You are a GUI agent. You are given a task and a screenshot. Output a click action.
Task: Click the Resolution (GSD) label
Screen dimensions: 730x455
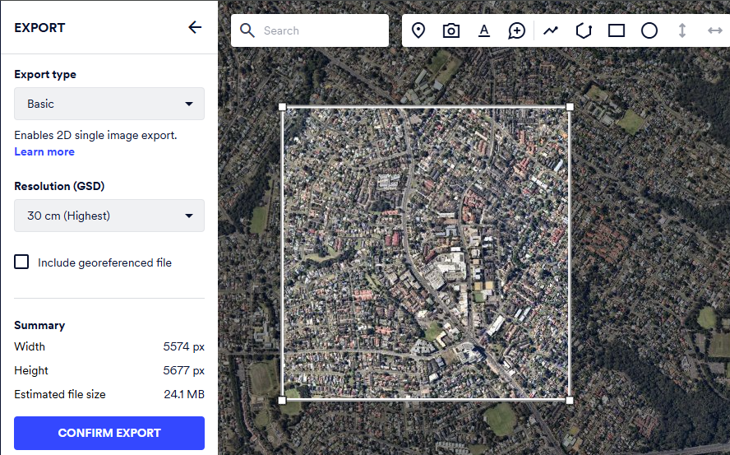[59, 186]
